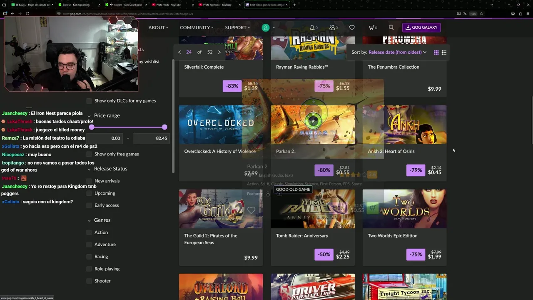
Task: Toggle Show only DLCs for my games
Action: (89, 101)
